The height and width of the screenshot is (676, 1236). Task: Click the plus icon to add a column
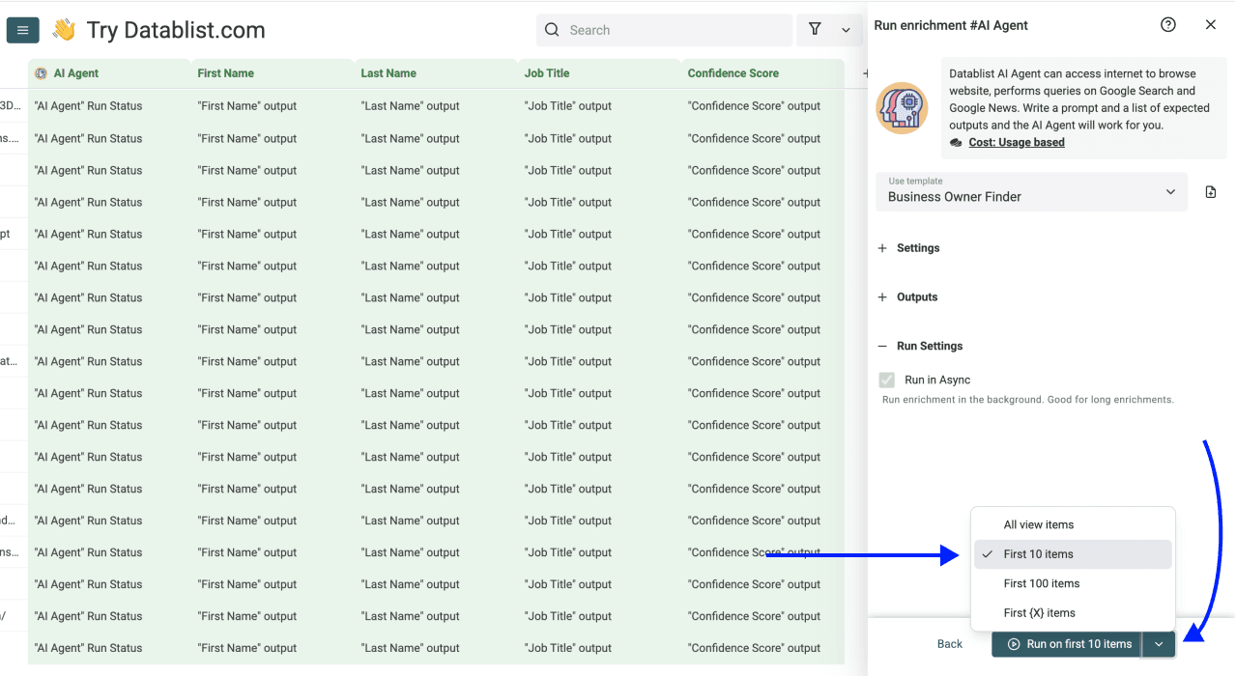coord(866,72)
